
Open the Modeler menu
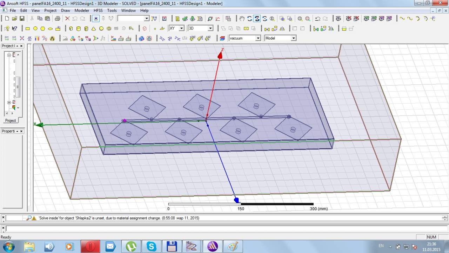pos(82,11)
